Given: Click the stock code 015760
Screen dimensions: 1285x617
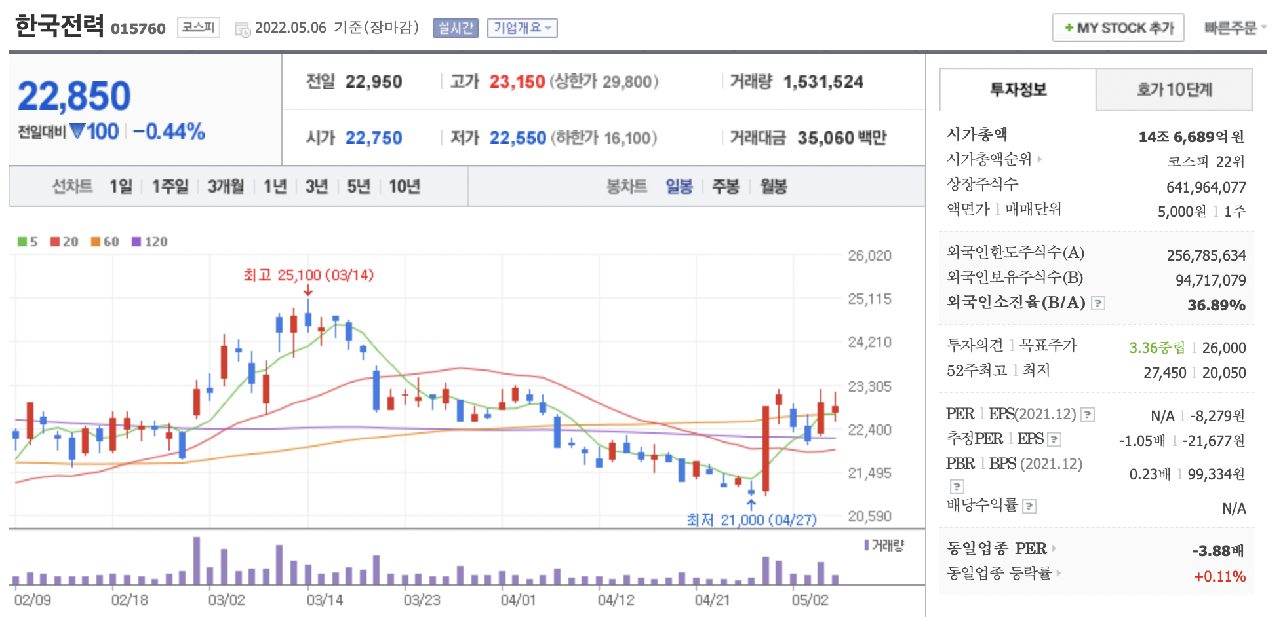Looking at the screenshot, I should point(138,29).
